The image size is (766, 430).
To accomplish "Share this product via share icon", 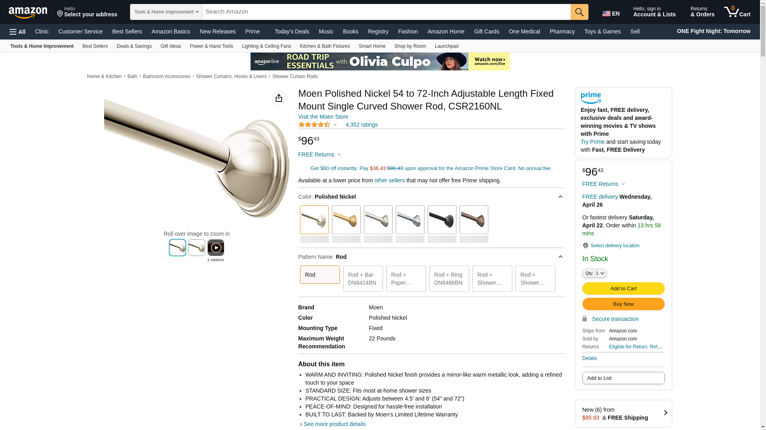I will tap(279, 98).
